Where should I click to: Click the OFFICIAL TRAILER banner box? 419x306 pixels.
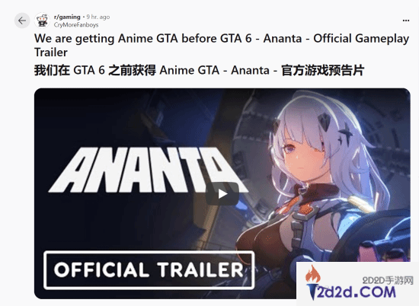149,270
